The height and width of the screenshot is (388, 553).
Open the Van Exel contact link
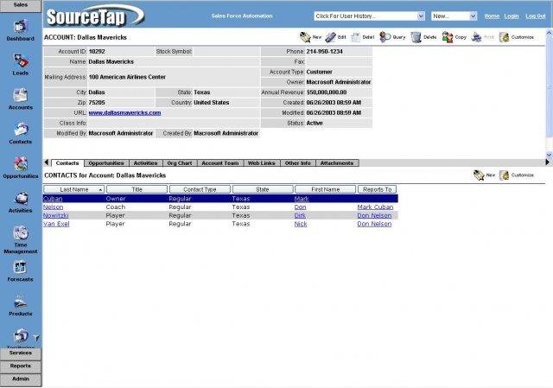56,224
